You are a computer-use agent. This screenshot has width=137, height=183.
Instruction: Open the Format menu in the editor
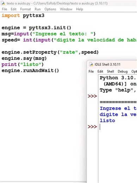tap(25, 9)
